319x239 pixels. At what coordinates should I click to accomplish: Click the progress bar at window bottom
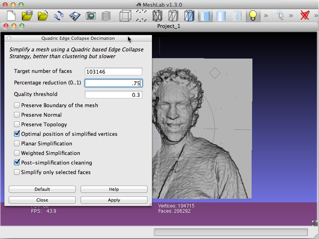coord(231,232)
